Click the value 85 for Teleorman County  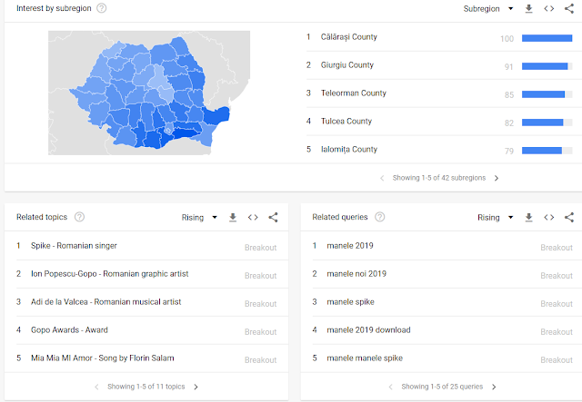(x=509, y=95)
